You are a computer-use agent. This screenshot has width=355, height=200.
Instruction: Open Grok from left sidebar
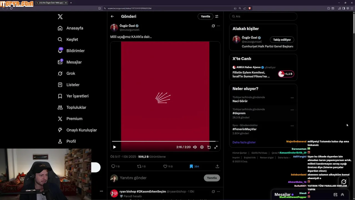point(66,73)
